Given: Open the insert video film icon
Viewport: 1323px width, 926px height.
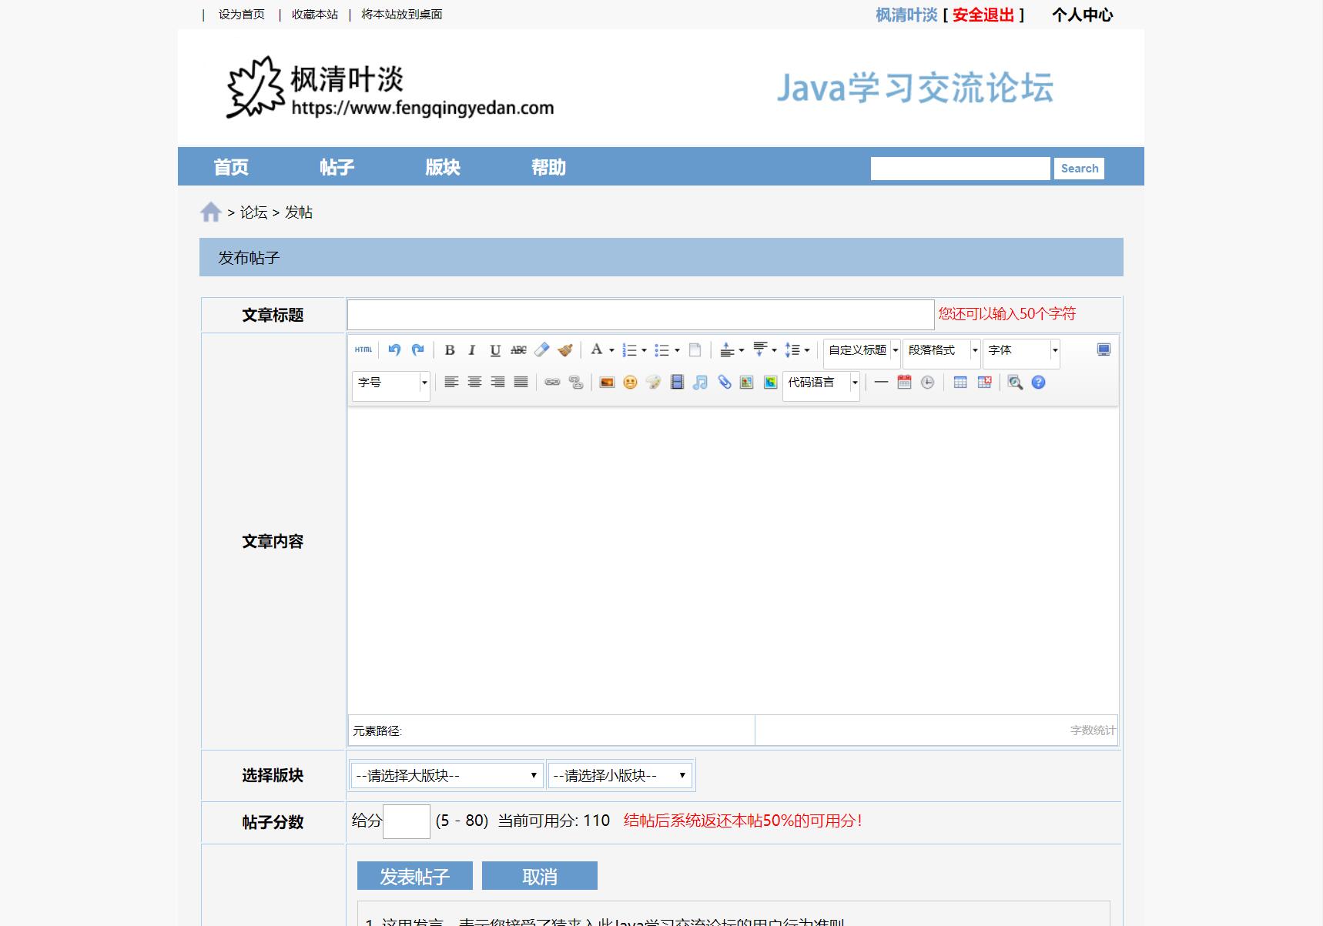Looking at the screenshot, I should (x=677, y=383).
